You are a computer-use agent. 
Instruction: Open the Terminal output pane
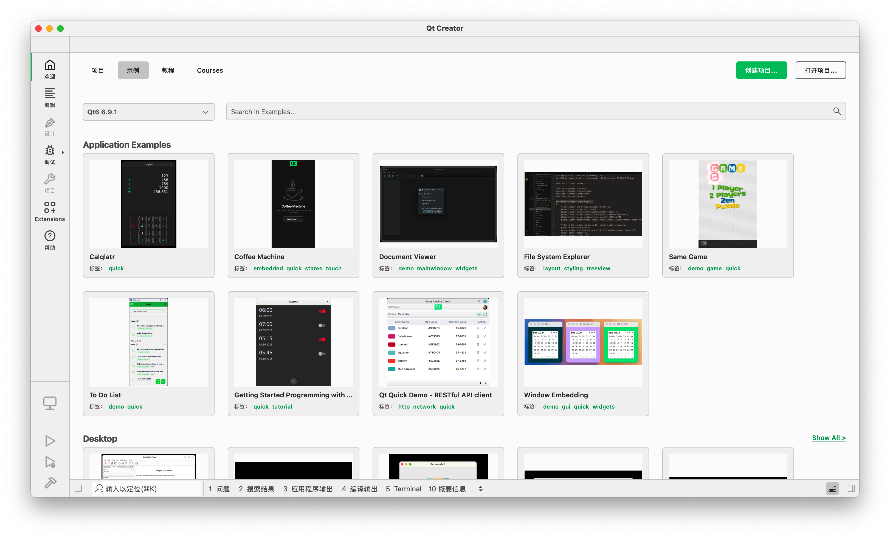pos(404,489)
